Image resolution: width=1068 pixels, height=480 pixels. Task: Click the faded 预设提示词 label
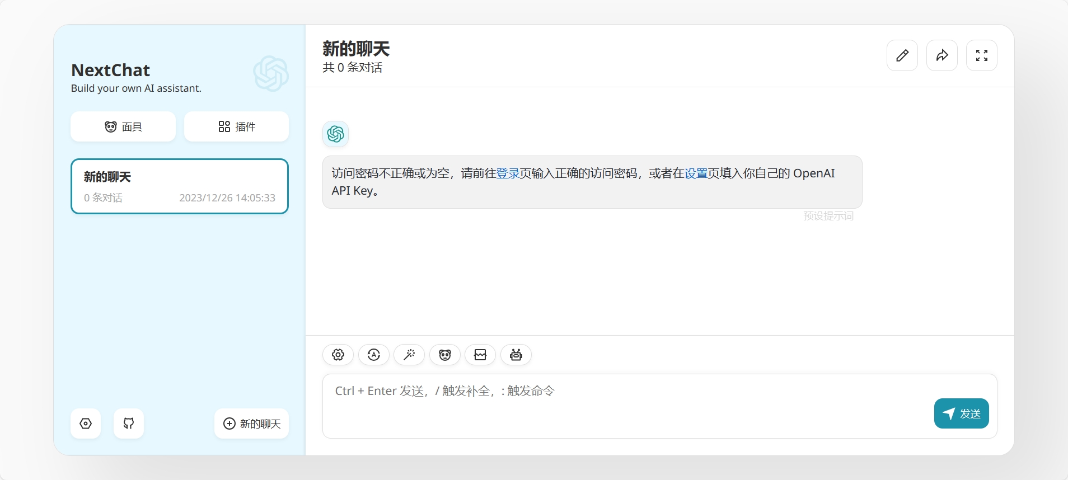pos(828,216)
